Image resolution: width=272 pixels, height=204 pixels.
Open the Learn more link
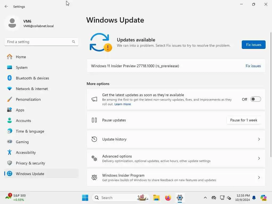coord(122,104)
